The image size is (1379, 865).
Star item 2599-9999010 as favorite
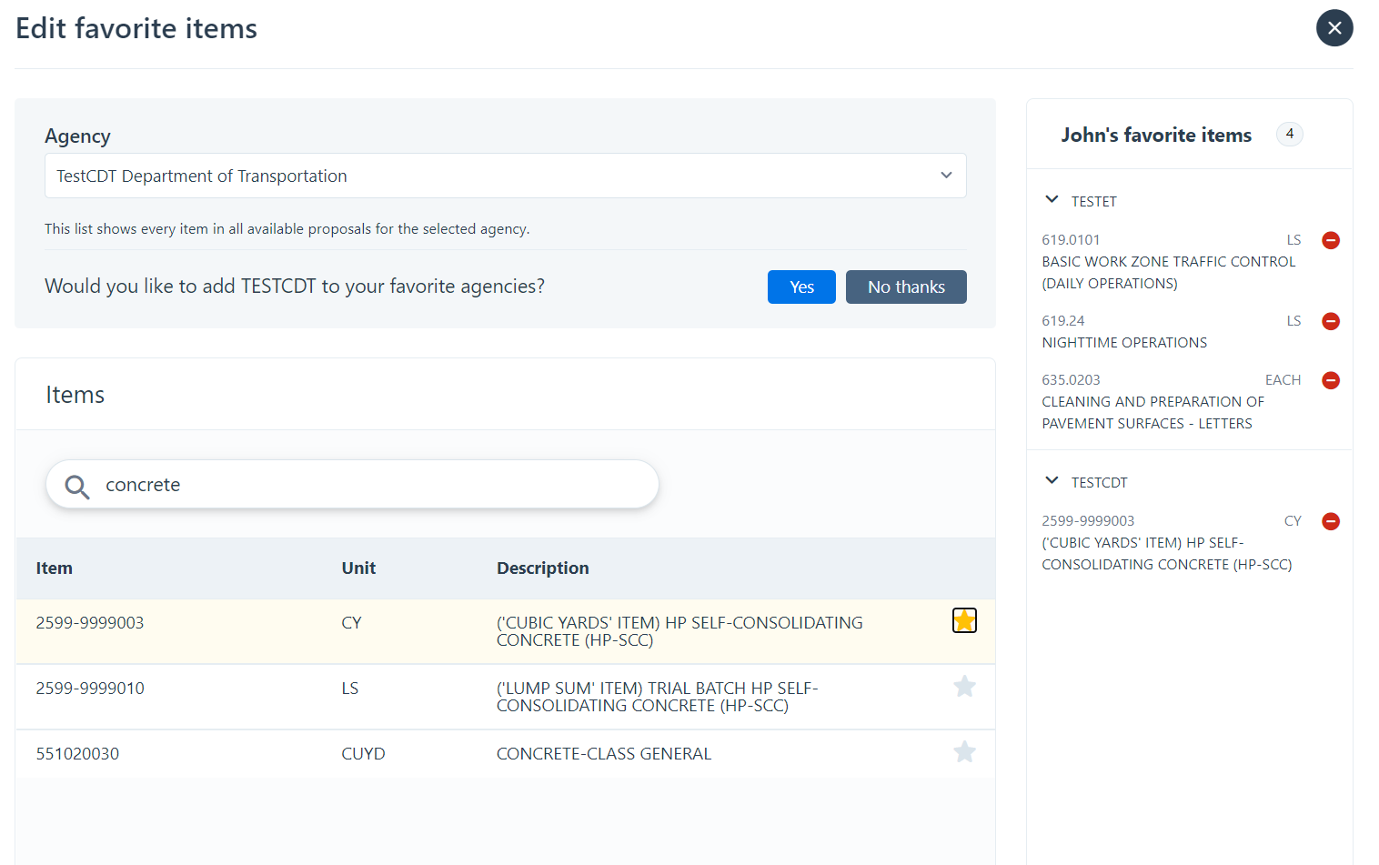[964, 687]
